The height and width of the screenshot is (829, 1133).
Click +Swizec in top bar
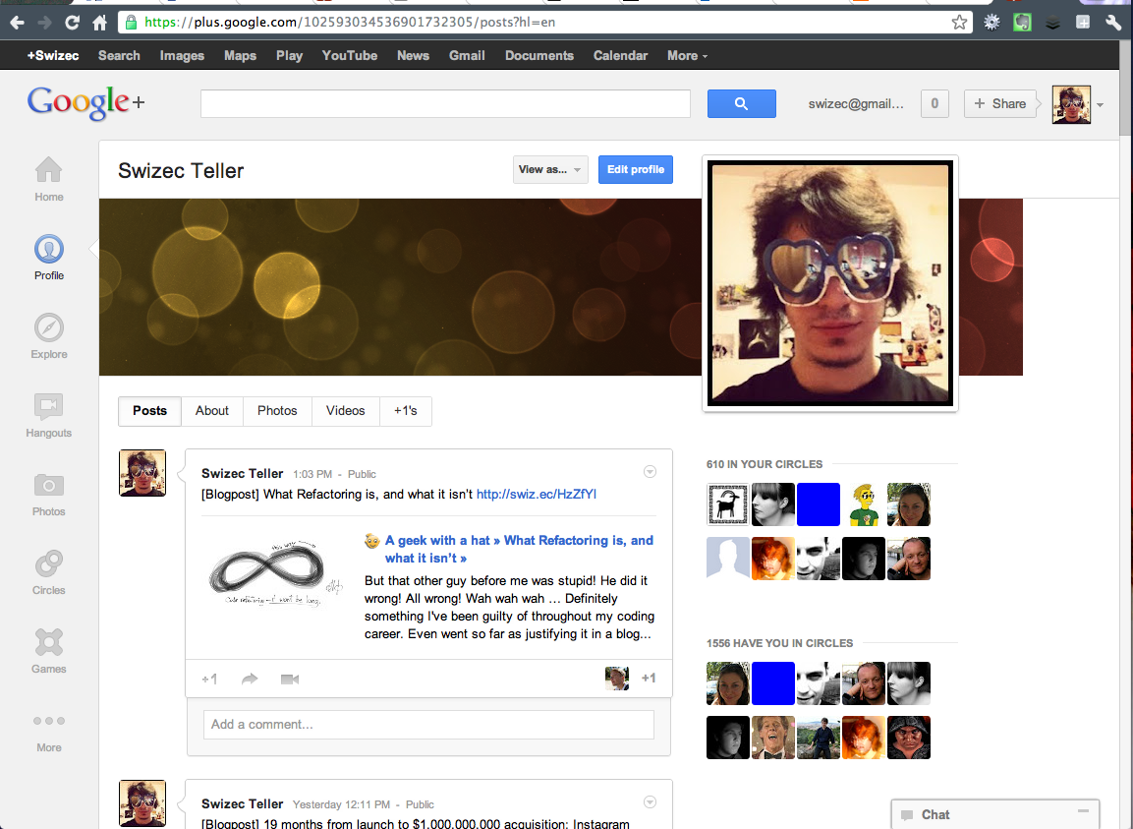(53, 56)
